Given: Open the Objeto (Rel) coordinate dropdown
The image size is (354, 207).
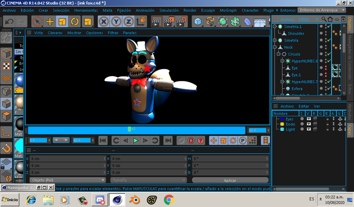Looking at the screenshot, I should coord(68,180).
